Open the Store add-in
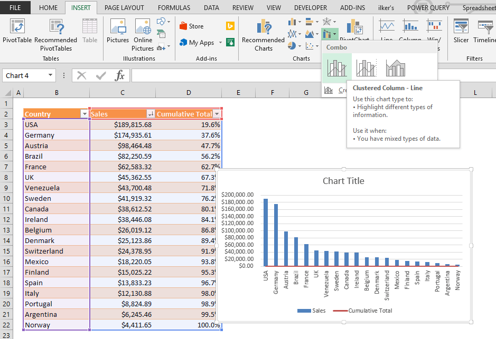496x339 pixels. (x=191, y=26)
